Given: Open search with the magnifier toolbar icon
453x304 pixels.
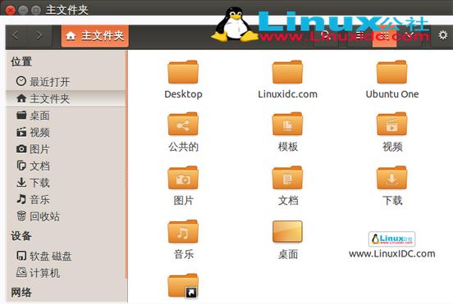Looking at the screenshot, I should coord(326,36).
